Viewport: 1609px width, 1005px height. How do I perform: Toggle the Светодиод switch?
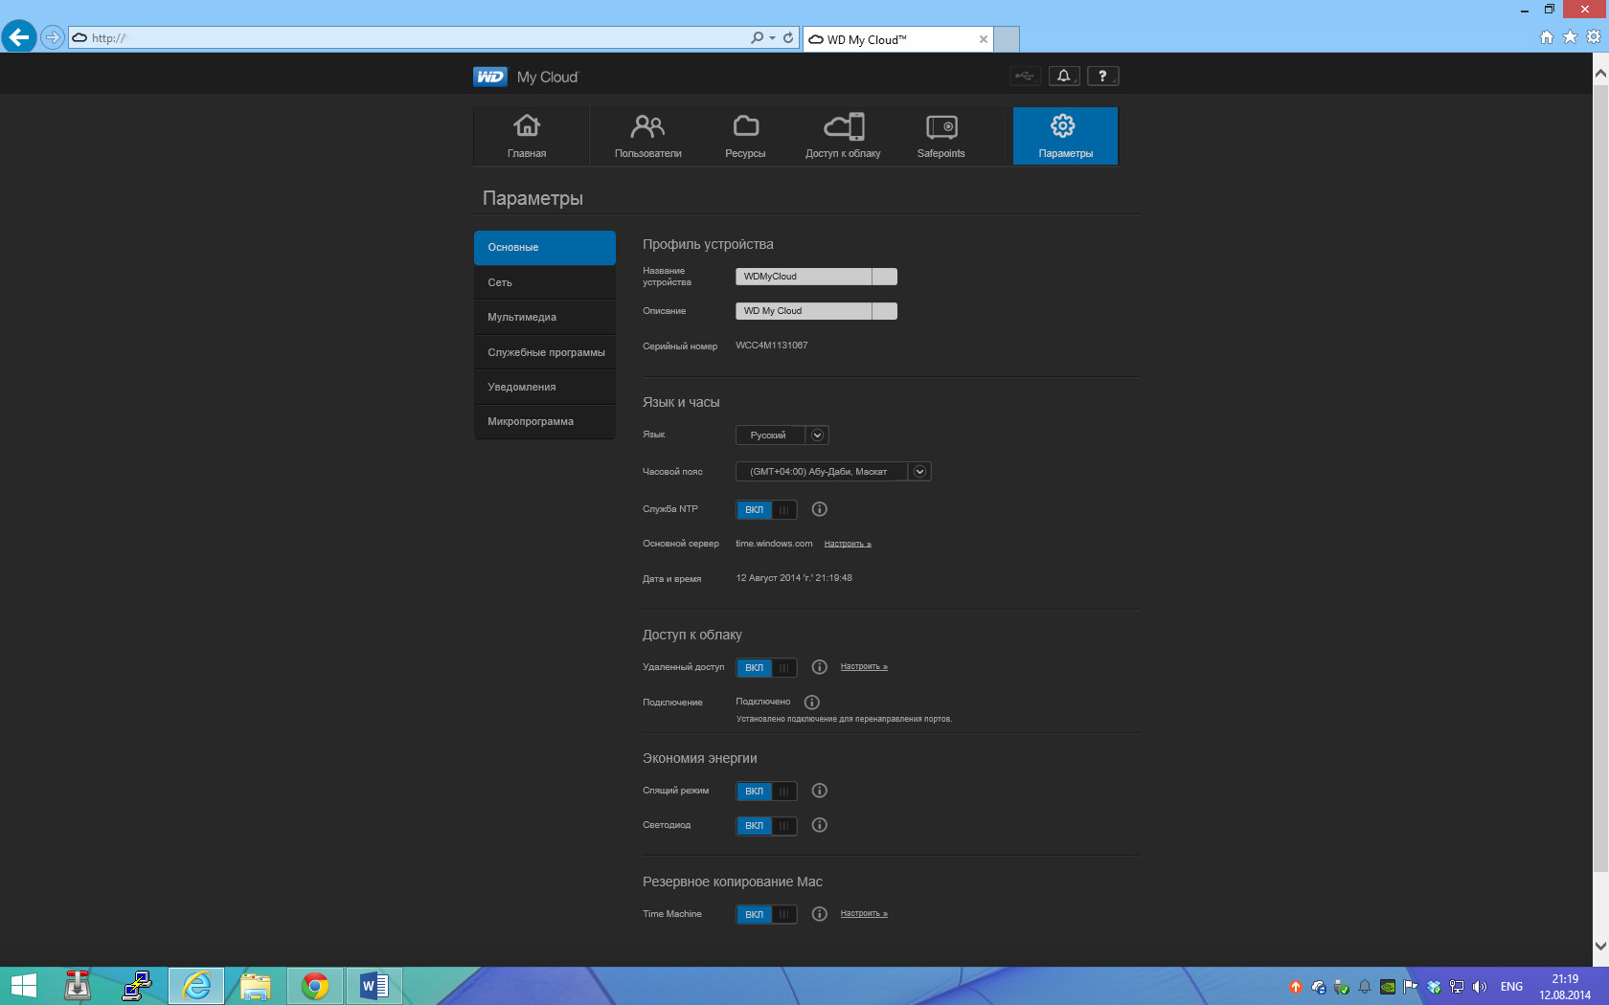point(766,825)
